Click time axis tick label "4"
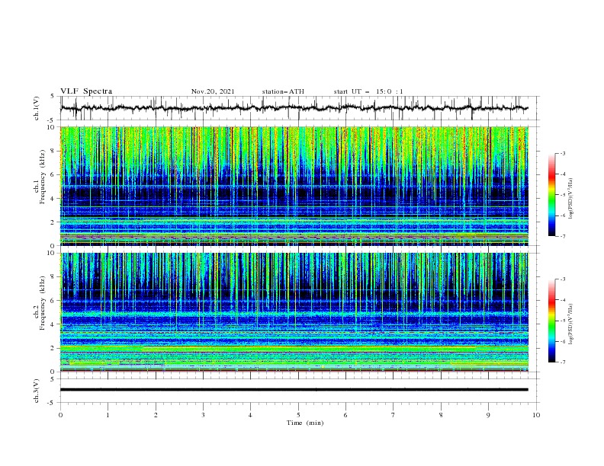Viewport: 604px width, 466px height. pyautogui.click(x=250, y=415)
